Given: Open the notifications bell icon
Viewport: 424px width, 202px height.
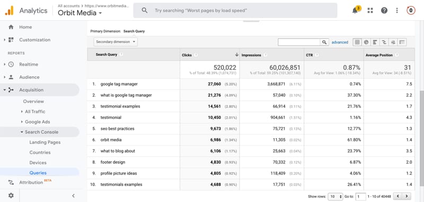Looking at the screenshot, I should click(x=355, y=11).
